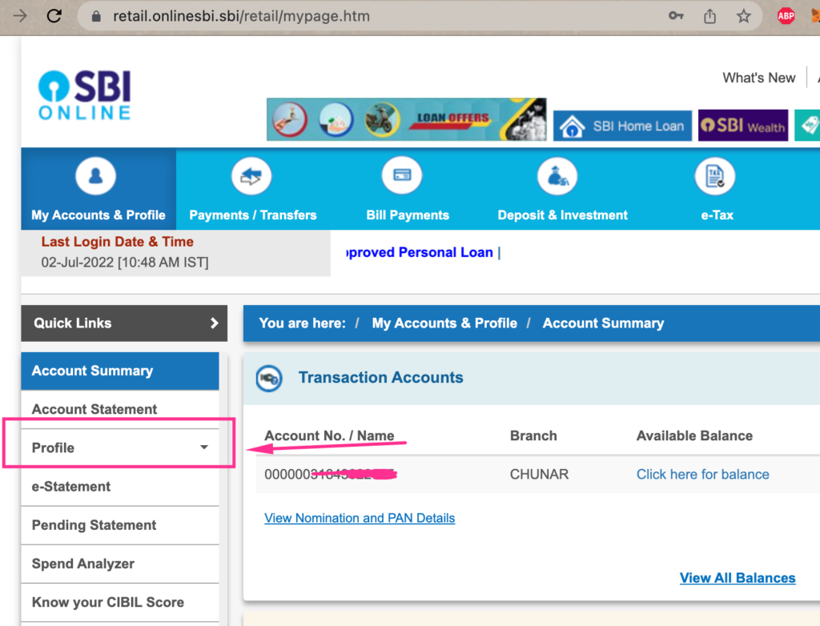Viewport: 820px width, 626px height.
Task: Open the ABP ad blocker extension
Action: coord(786,16)
